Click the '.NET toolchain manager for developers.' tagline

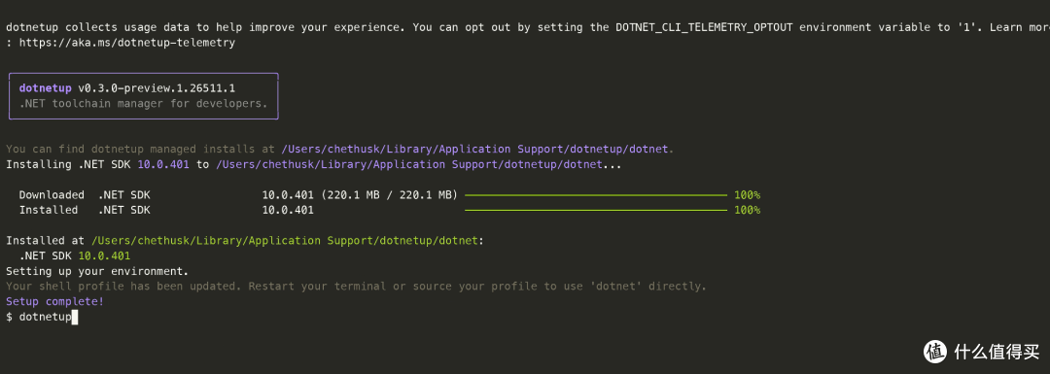143,104
